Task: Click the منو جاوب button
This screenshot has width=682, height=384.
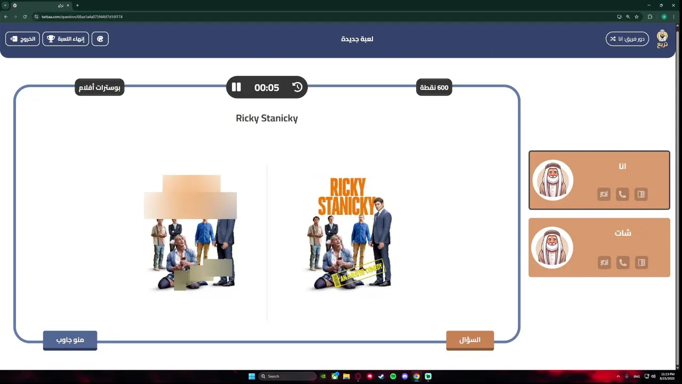Action: 70,340
